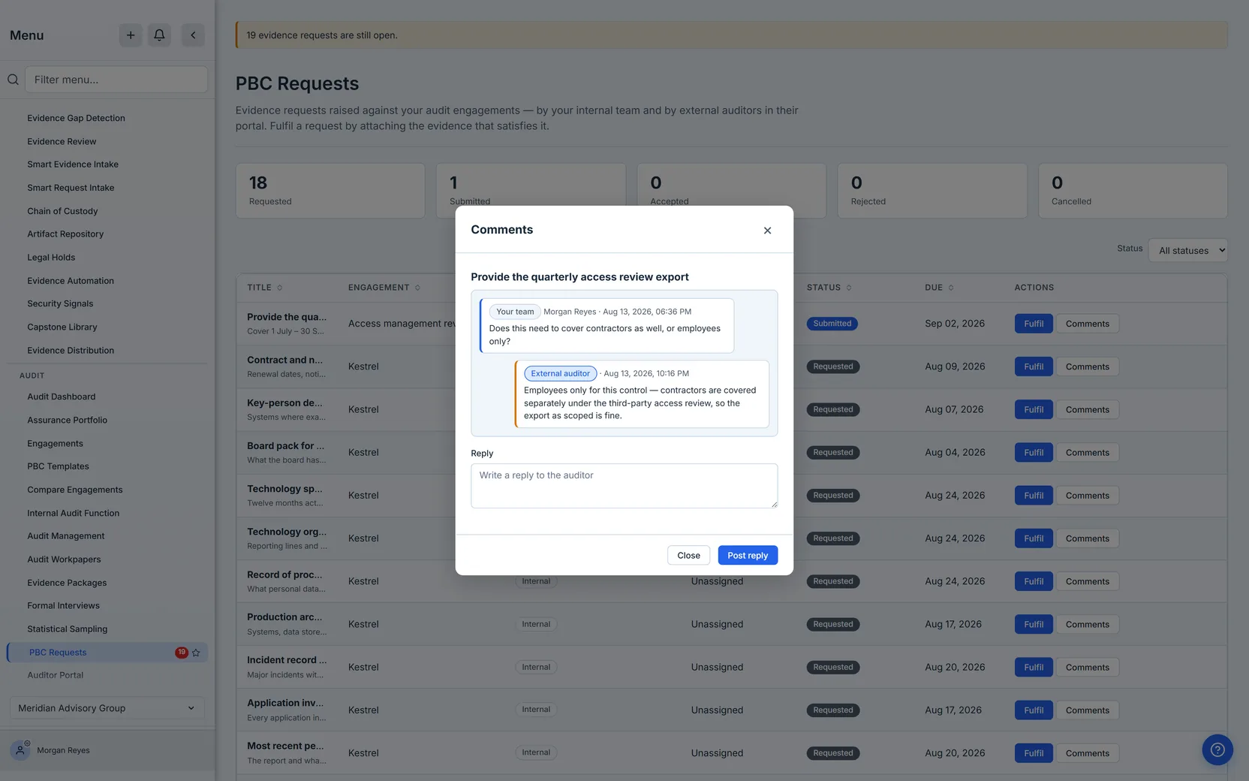Go to Compare Engagements

click(x=75, y=490)
